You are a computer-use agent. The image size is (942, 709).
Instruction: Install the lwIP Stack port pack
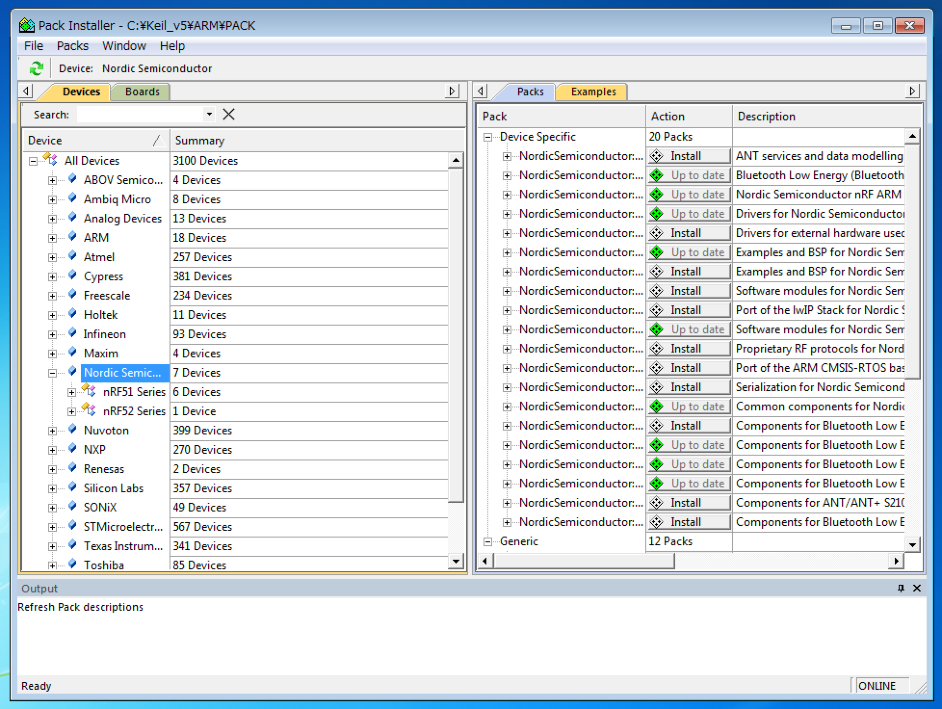tap(689, 310)
